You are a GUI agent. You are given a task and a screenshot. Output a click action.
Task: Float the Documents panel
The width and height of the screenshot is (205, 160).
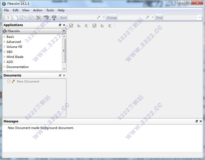(60, 75)
